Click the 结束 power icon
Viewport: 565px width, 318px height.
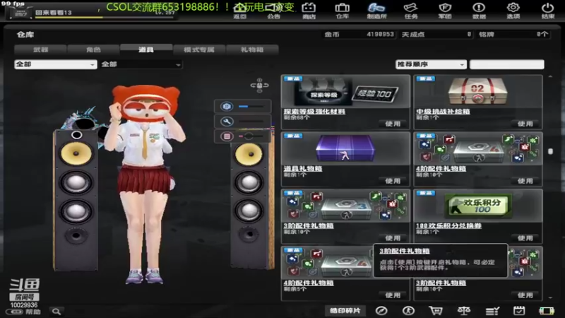tap(548, 11)
